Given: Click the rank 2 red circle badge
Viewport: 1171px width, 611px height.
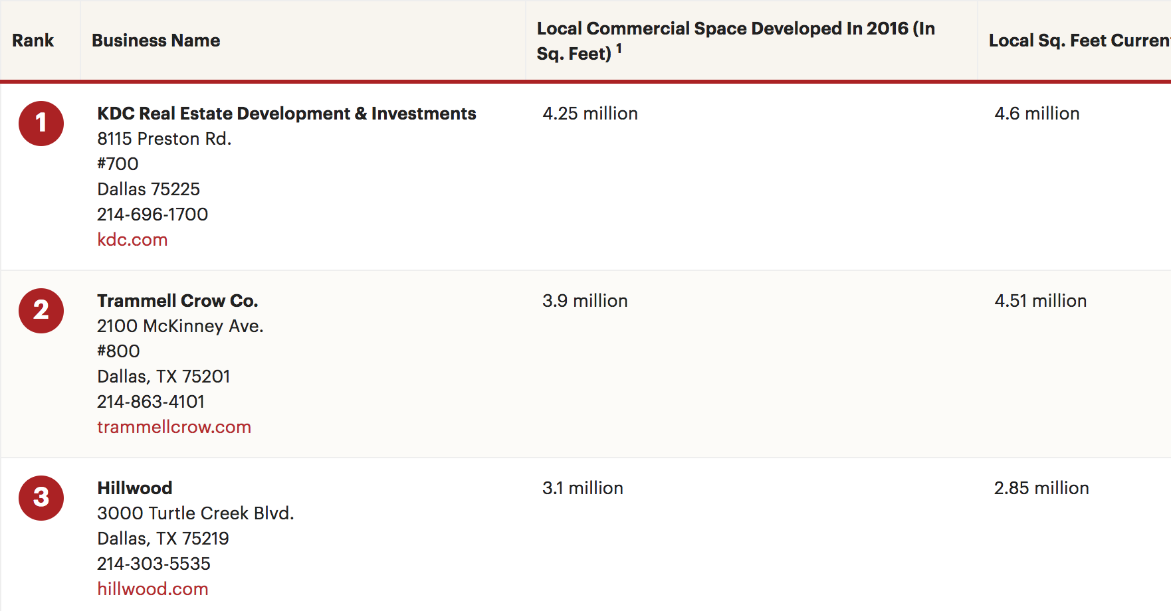Looking at the screenshot, I should (x=41, y=311).
